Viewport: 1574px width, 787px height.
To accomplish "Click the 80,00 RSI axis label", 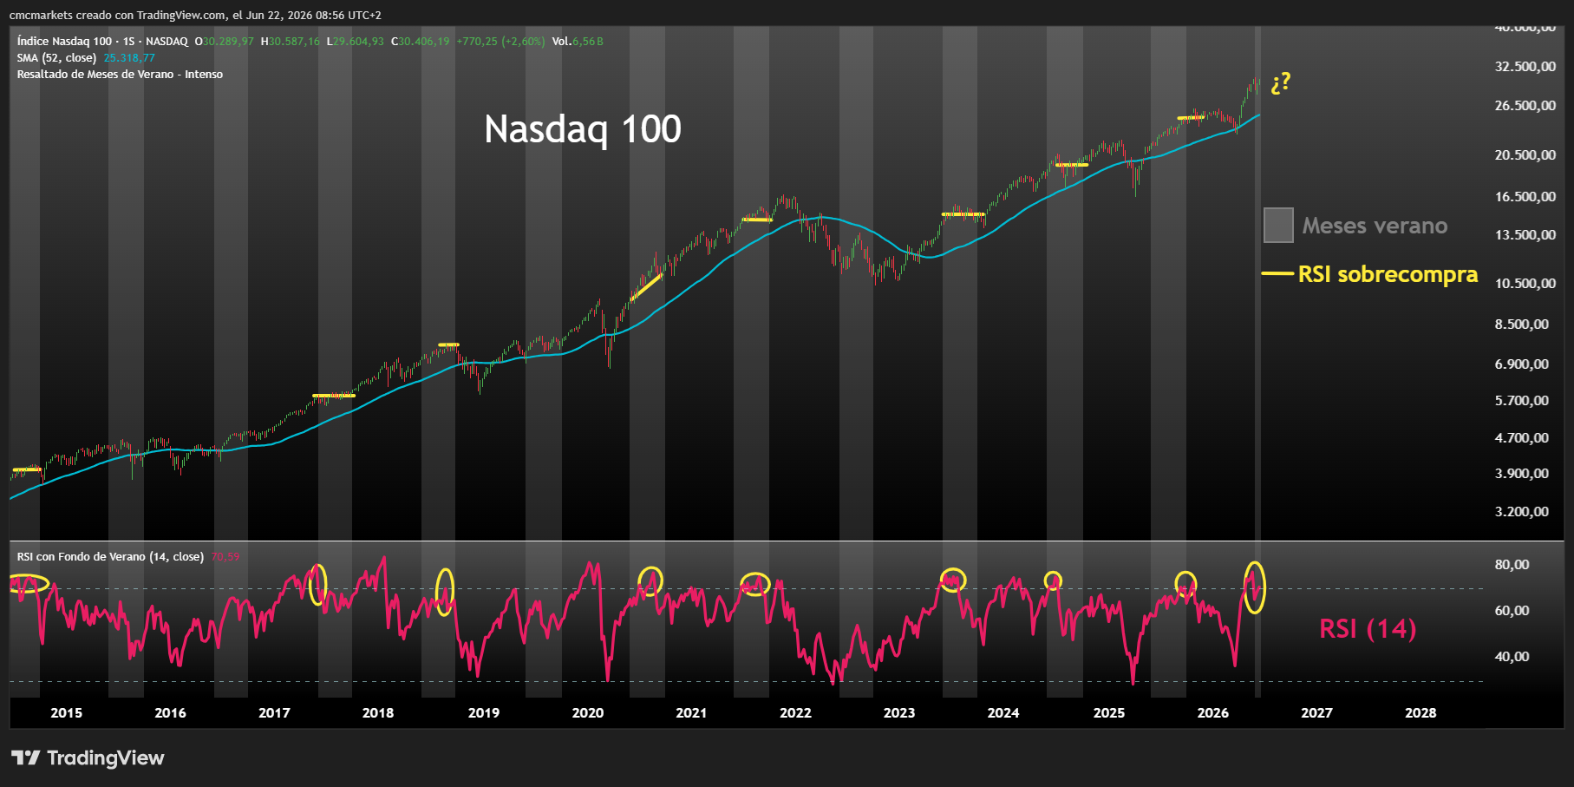I will click(x=1512, y=564).
